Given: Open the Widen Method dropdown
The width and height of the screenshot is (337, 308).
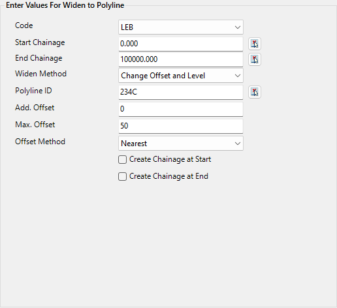Looking at the screenshot, I should (x=181, y=76).
